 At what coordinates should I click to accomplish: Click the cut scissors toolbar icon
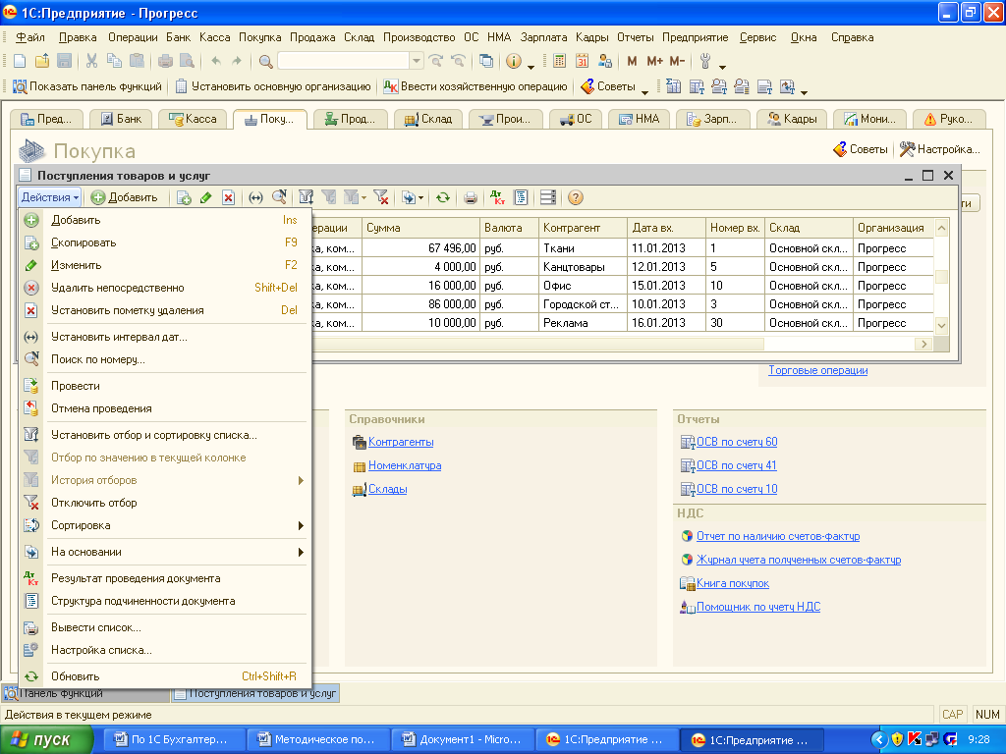click(91, 61)
